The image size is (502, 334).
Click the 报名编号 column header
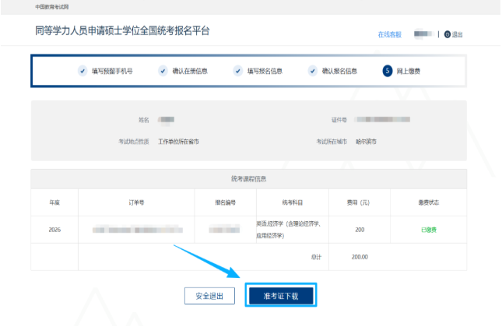click(x=226, y=202)
